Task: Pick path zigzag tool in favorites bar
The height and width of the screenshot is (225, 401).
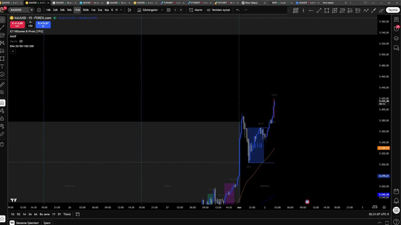Action: (x=366, y=10)
